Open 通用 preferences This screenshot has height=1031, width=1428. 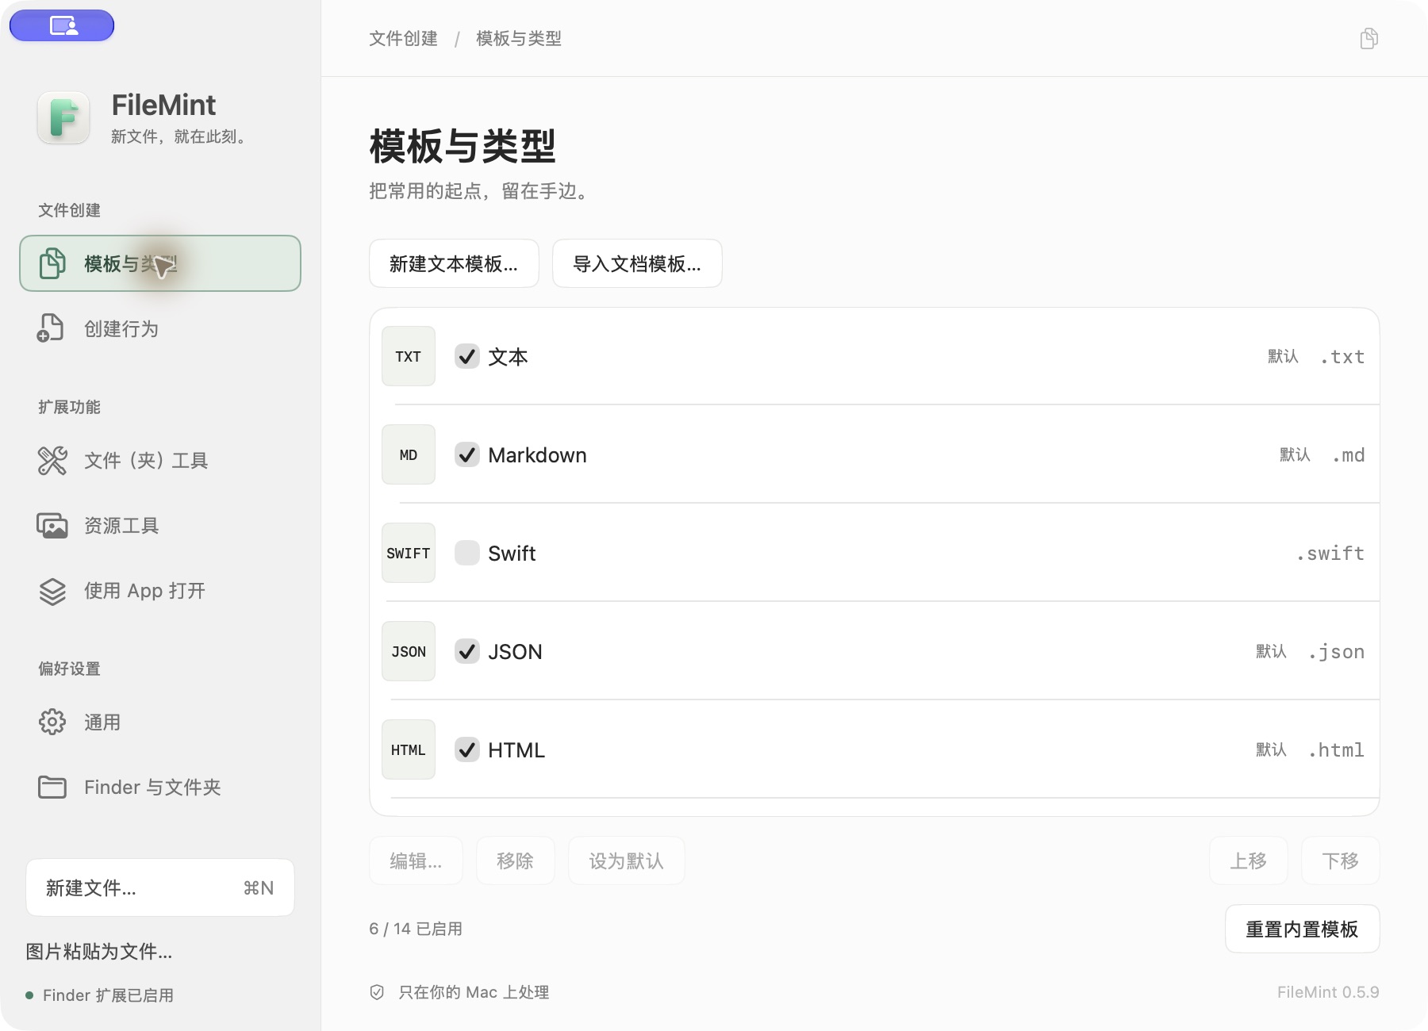pyautogui.click(x=160, y=722)
